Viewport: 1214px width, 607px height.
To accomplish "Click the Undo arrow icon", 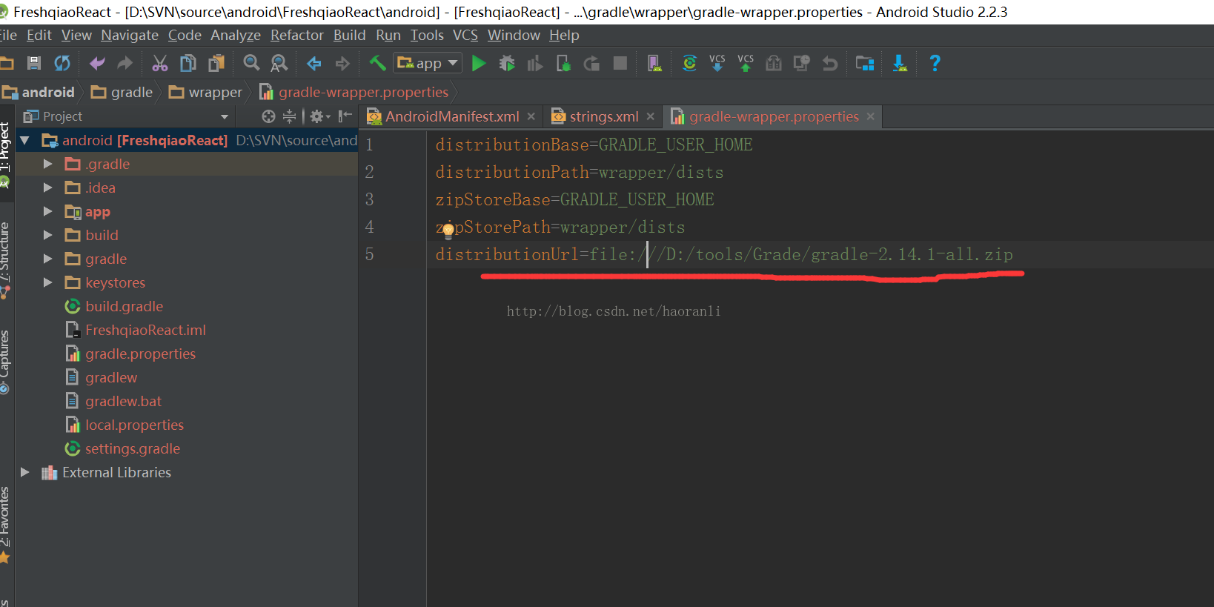I will [97, 64].
